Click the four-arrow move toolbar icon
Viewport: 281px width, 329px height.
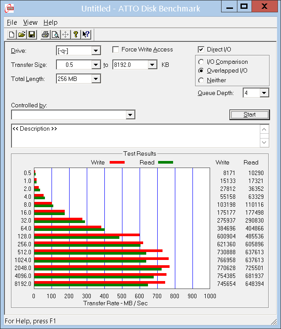pos(65,34)
